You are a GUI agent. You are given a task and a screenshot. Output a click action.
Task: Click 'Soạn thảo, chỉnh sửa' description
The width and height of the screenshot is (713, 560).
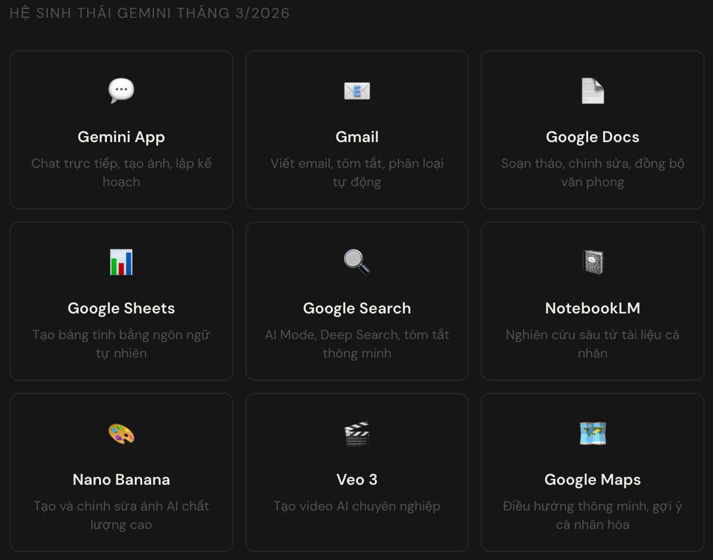click(x=592, y=173)
